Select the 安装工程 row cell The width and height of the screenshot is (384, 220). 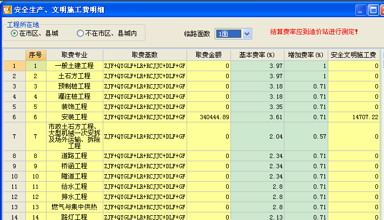click(75, 117)
